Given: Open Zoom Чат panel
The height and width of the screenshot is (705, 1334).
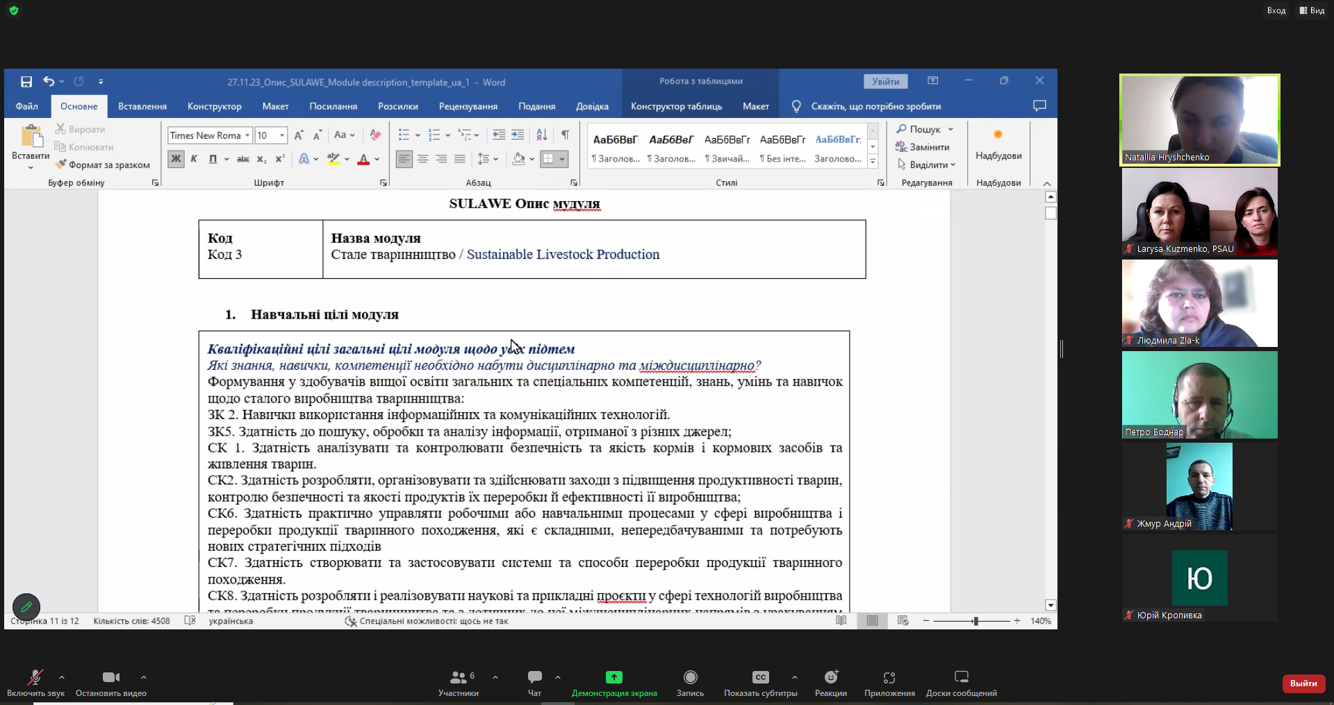Looking at the screenshot, I should (x=534, y=683).
